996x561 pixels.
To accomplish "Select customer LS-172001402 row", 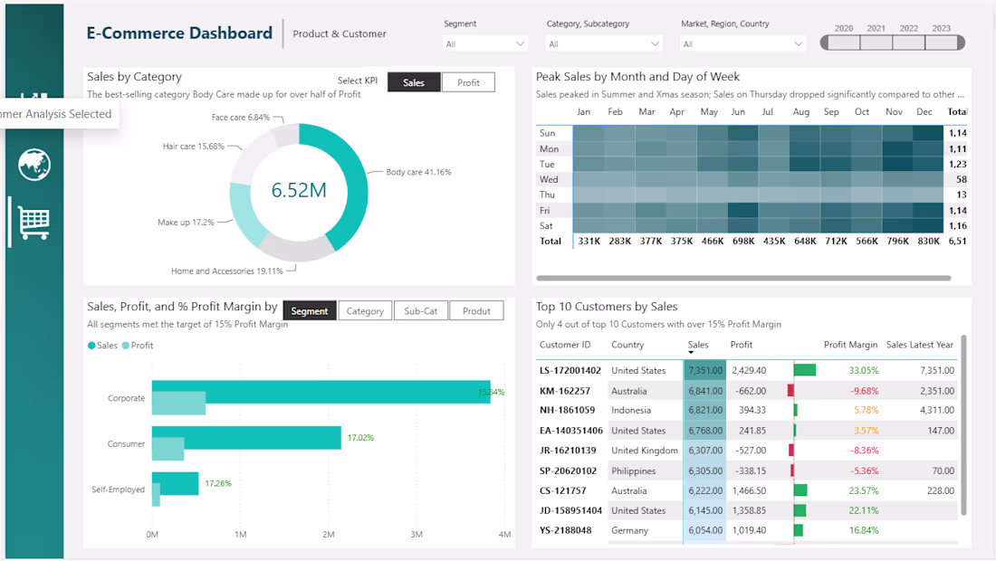I will coord(747,370).
